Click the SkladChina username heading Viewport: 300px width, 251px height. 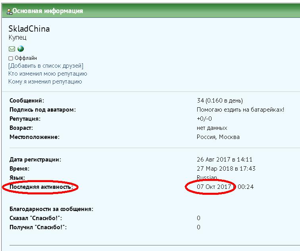(x=29, y=29)
